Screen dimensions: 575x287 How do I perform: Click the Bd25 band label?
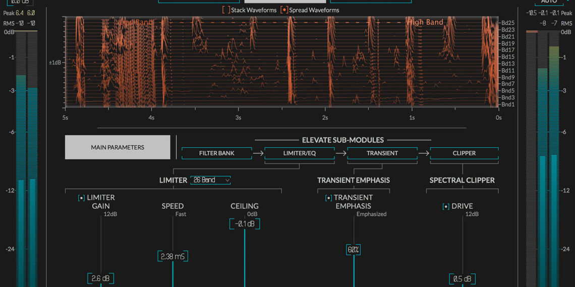pos(507,23)
